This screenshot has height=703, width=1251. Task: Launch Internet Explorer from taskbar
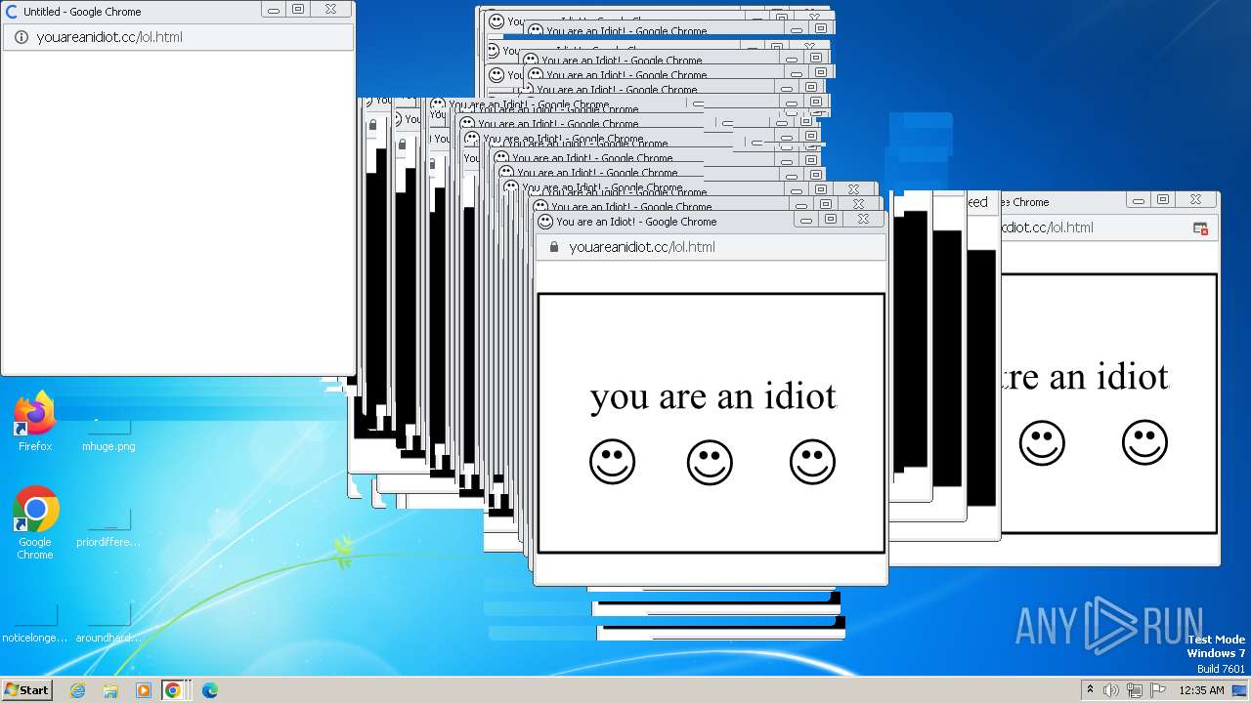click(78, 690)
